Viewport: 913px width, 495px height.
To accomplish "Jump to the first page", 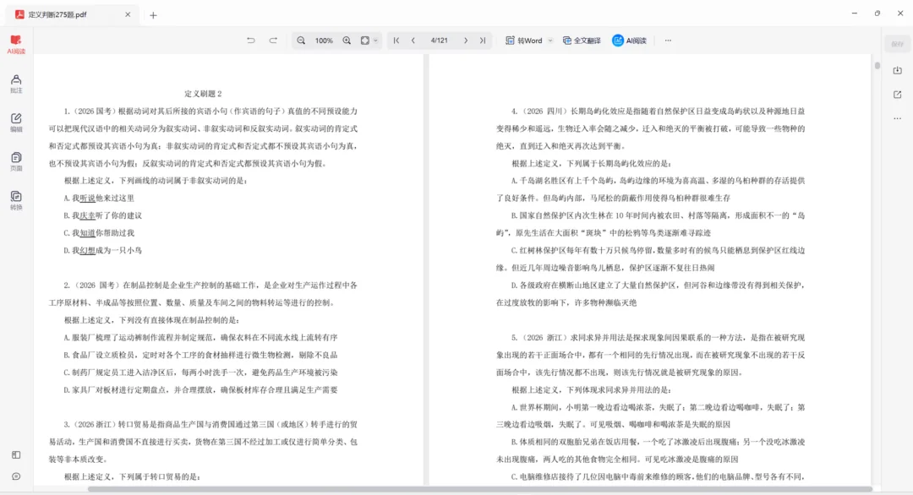I will point(396,41).
